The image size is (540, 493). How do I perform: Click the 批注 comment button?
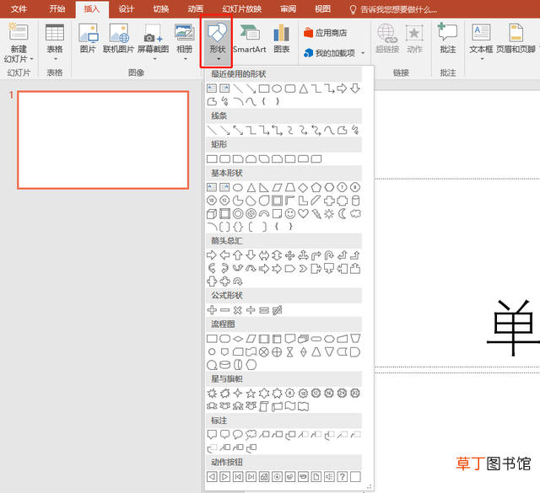click(x=448, y=39)
